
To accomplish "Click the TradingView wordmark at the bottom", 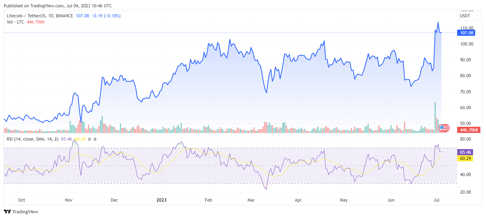I will (25, 212).
